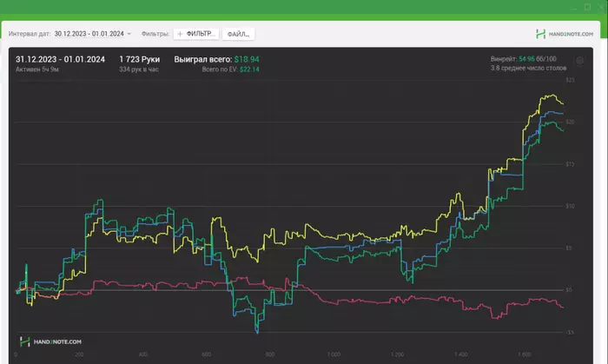Click the blue winnings line near its end
The width and height of the screenshot is (608, 364).
pyautogui.click(x=559, y=113)
